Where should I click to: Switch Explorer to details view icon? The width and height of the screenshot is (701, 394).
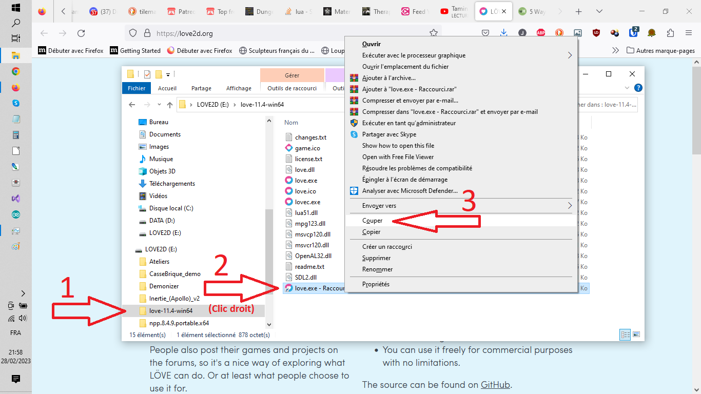[625, 334]
